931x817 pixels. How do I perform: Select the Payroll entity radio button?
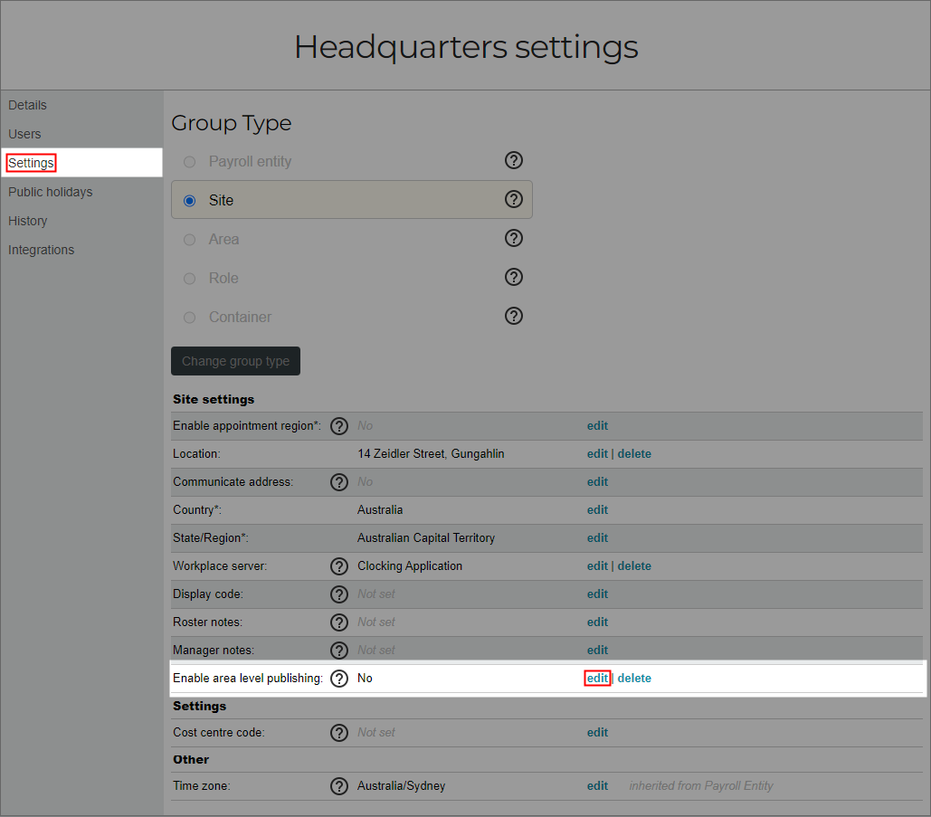[189, 162]
